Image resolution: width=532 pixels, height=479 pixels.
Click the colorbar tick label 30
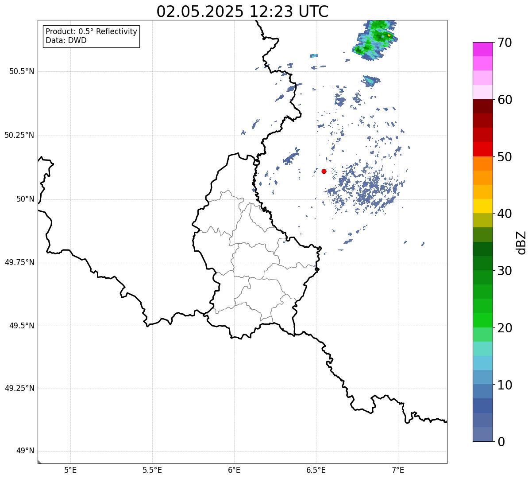[505, 271]
